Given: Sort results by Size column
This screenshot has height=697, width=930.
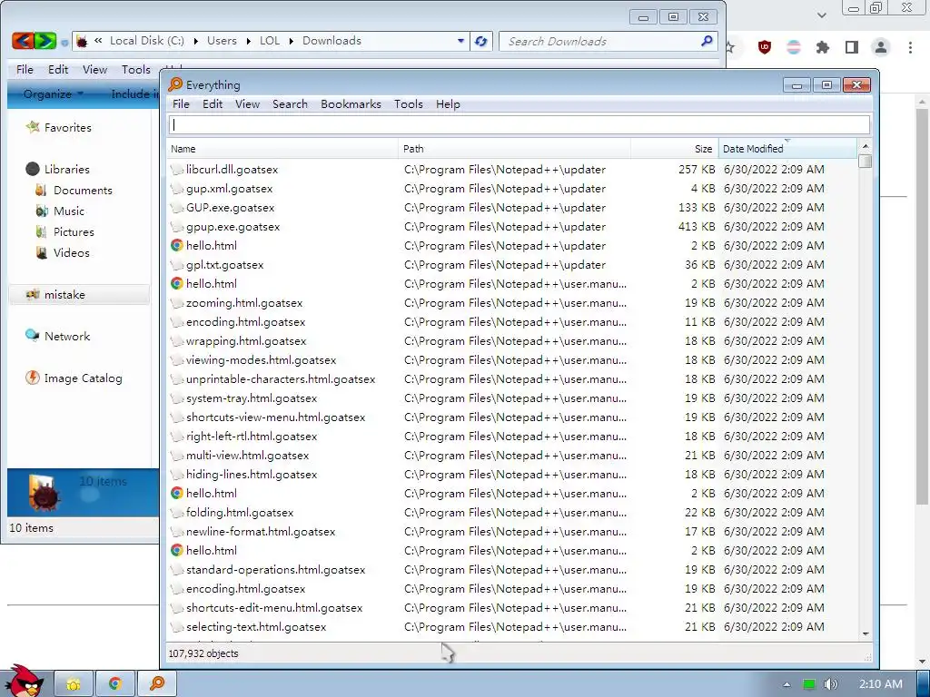Looking at the screenshot, I should tap(675, 149).
